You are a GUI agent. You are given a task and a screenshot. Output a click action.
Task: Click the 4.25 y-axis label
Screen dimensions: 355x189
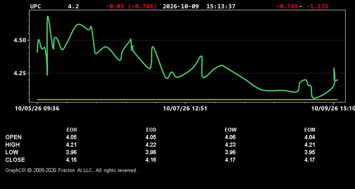20,73
